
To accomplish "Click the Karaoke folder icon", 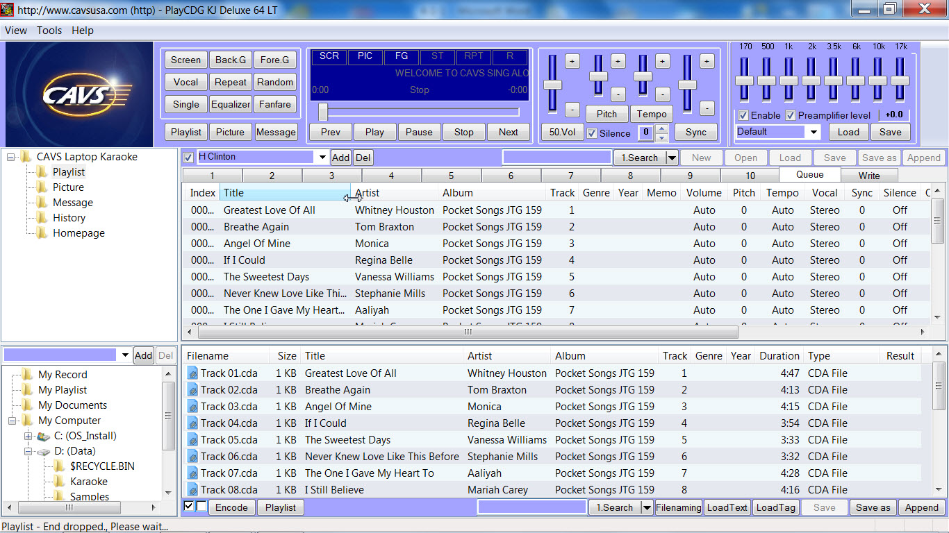I will (60, 481).
